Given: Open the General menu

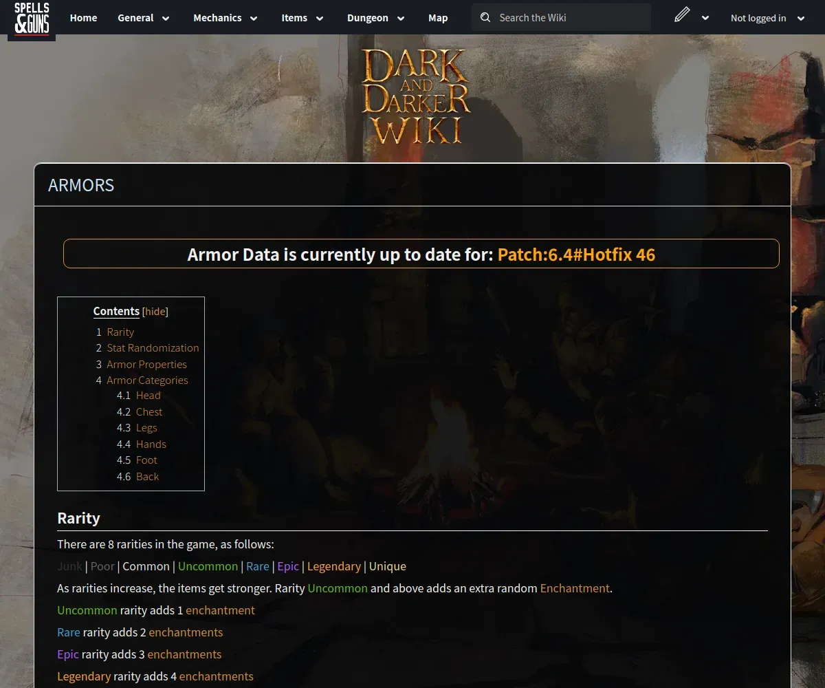Looking at the screenshot, I should point(135,18).
